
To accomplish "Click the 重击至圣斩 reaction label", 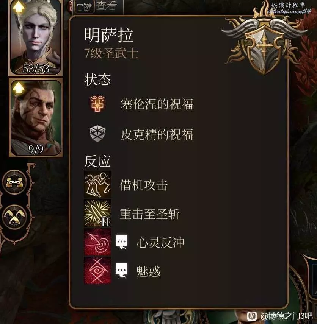I will 150,214.
